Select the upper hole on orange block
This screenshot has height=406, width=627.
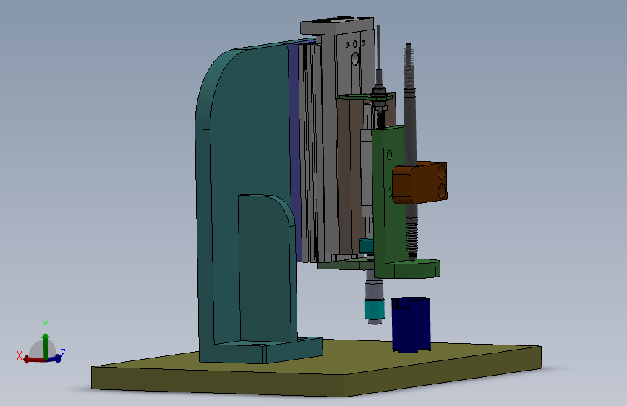(442, 172)
